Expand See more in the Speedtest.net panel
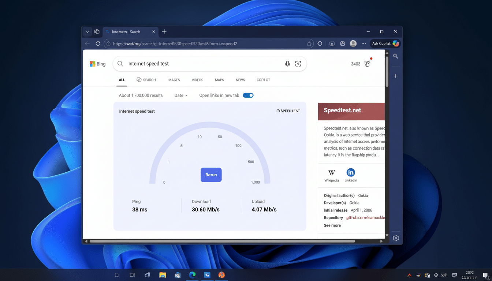 tap(332, 225)
